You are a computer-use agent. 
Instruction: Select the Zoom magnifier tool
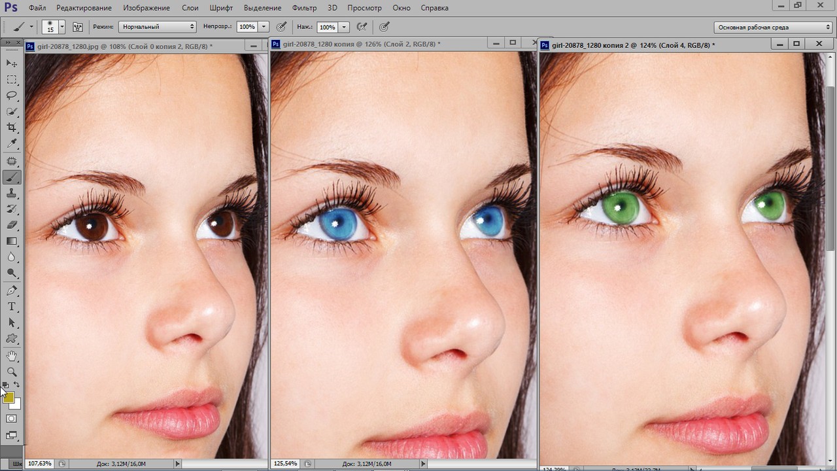(12, 372)
